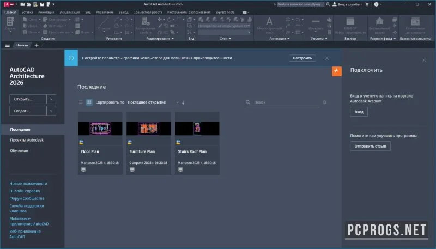Select the Окно window tool
The height and width of the screenshot is (249, 436).
tap(31, 32)
